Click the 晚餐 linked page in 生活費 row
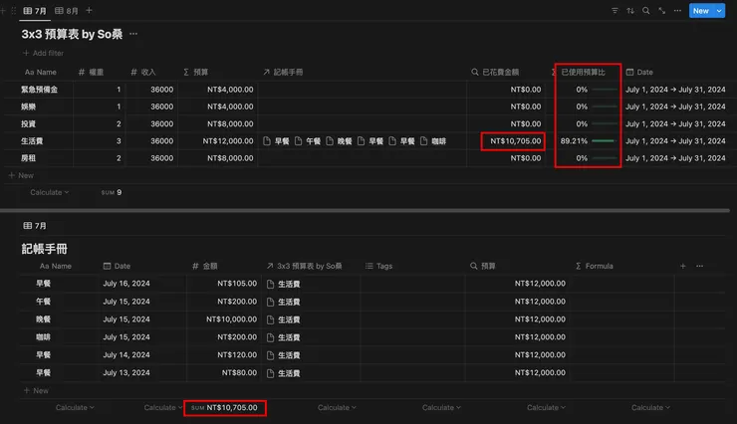 click(x=339, y=141)
